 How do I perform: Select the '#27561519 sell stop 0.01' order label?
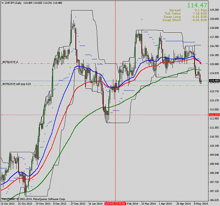coord(17,84)
